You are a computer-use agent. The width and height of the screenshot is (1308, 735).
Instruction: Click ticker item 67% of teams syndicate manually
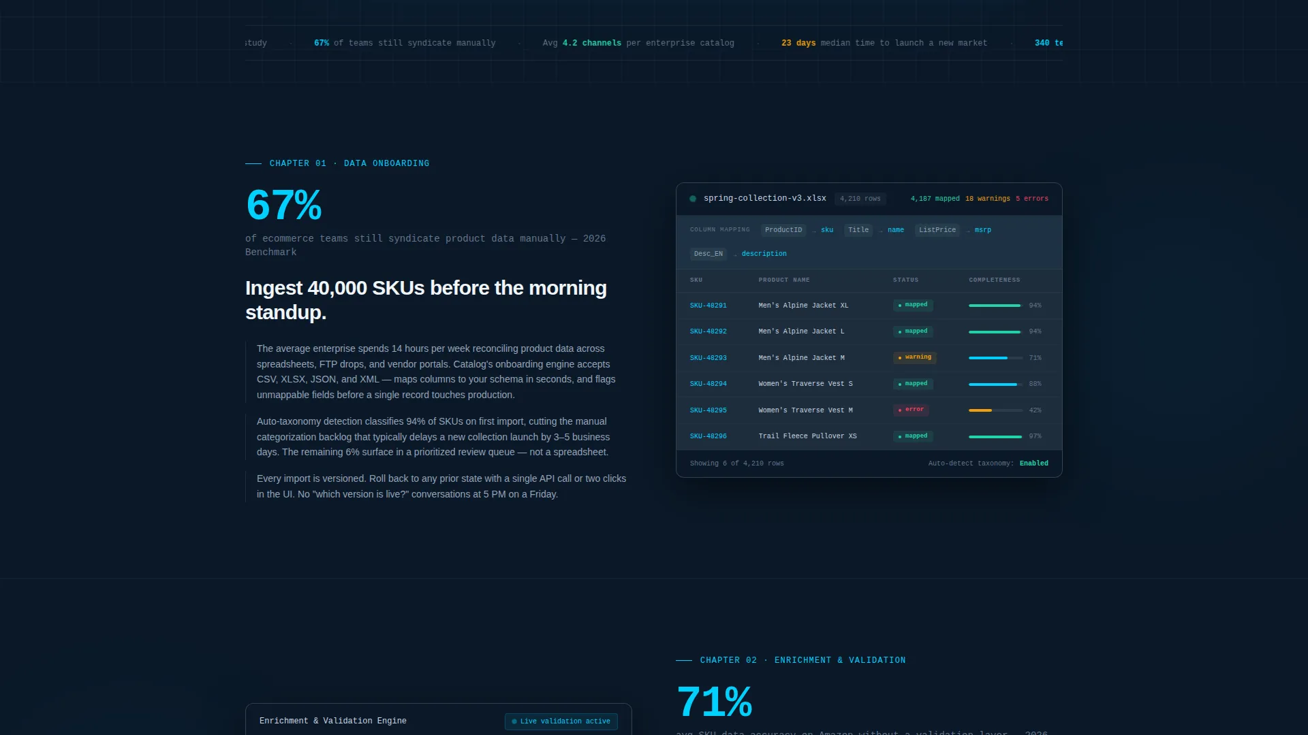point(405,43)
